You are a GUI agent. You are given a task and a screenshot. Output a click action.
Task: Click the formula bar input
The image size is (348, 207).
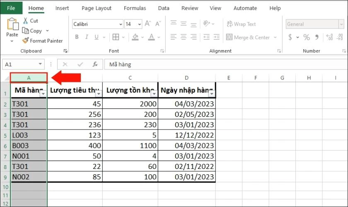(x=226, y=64)
